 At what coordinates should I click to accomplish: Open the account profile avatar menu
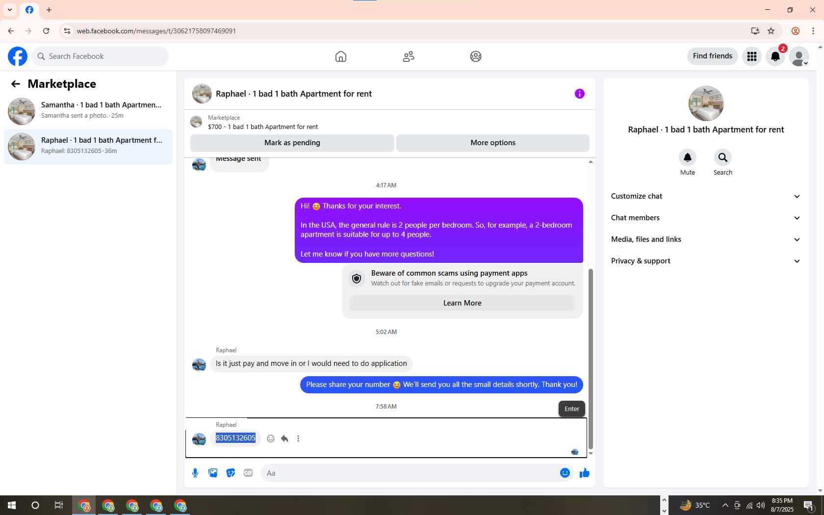click(799, 56)
